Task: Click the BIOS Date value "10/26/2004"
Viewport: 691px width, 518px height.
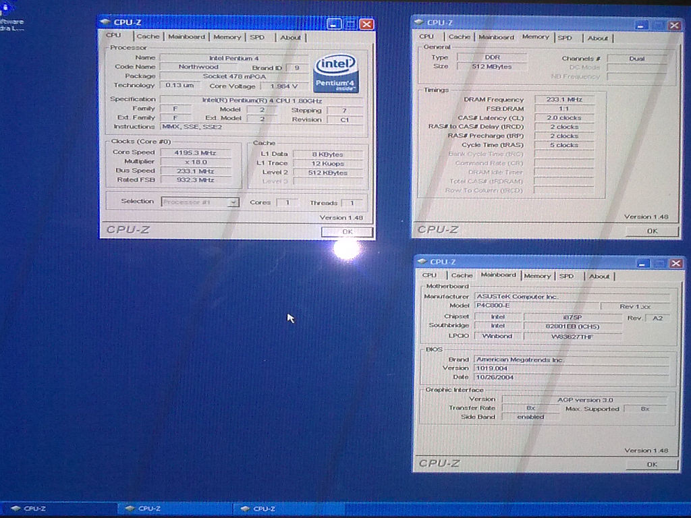Action: click(x=572, y=377)
